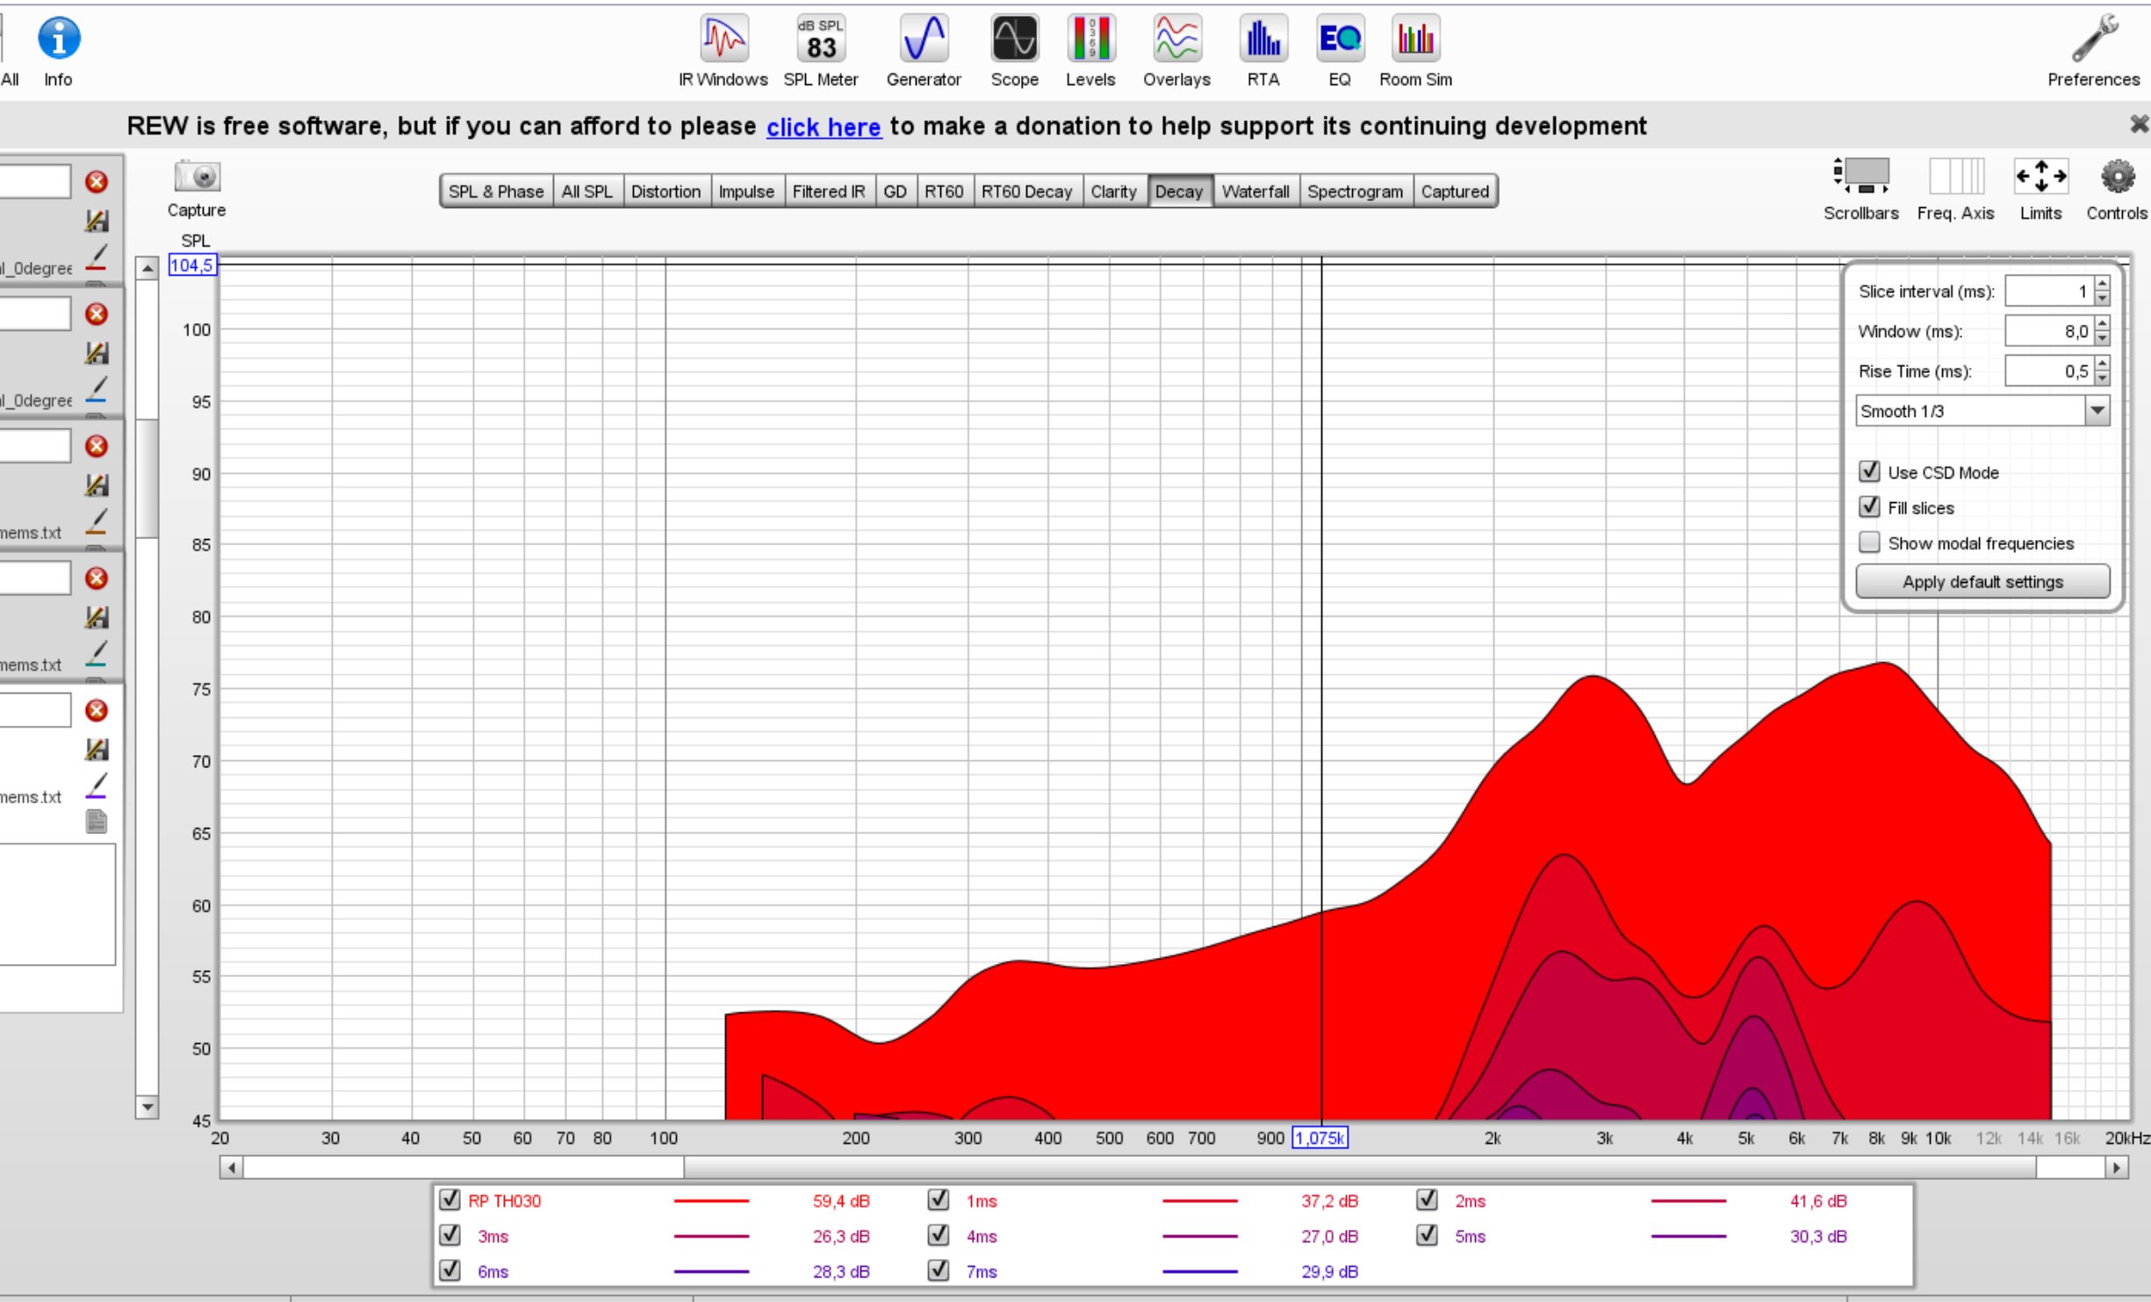The image size is (2151, 1302).
Task: Switch to Spectrogram tab
Action: [1355, 191]
